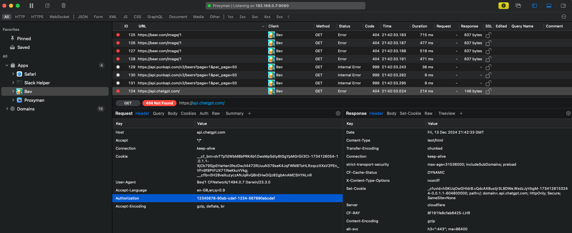Image resolution: width=572 pixels, height=233 pixels.
Task: Collapse filter bar with left chevron
Action: pos(289,17)
